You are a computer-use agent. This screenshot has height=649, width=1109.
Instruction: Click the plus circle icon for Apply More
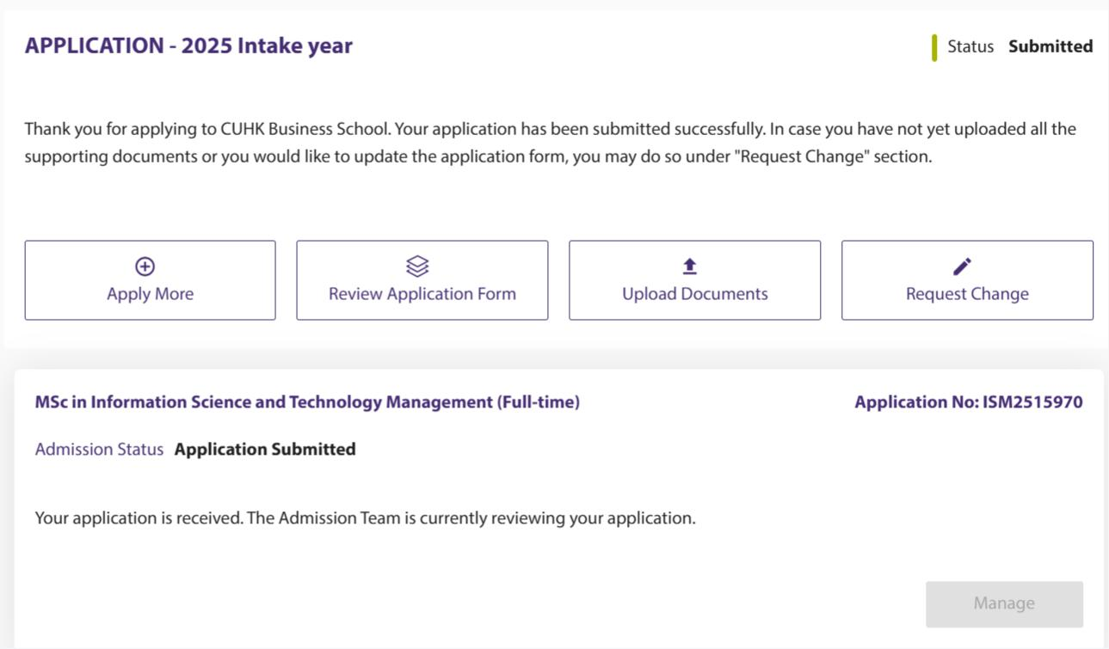145,266
